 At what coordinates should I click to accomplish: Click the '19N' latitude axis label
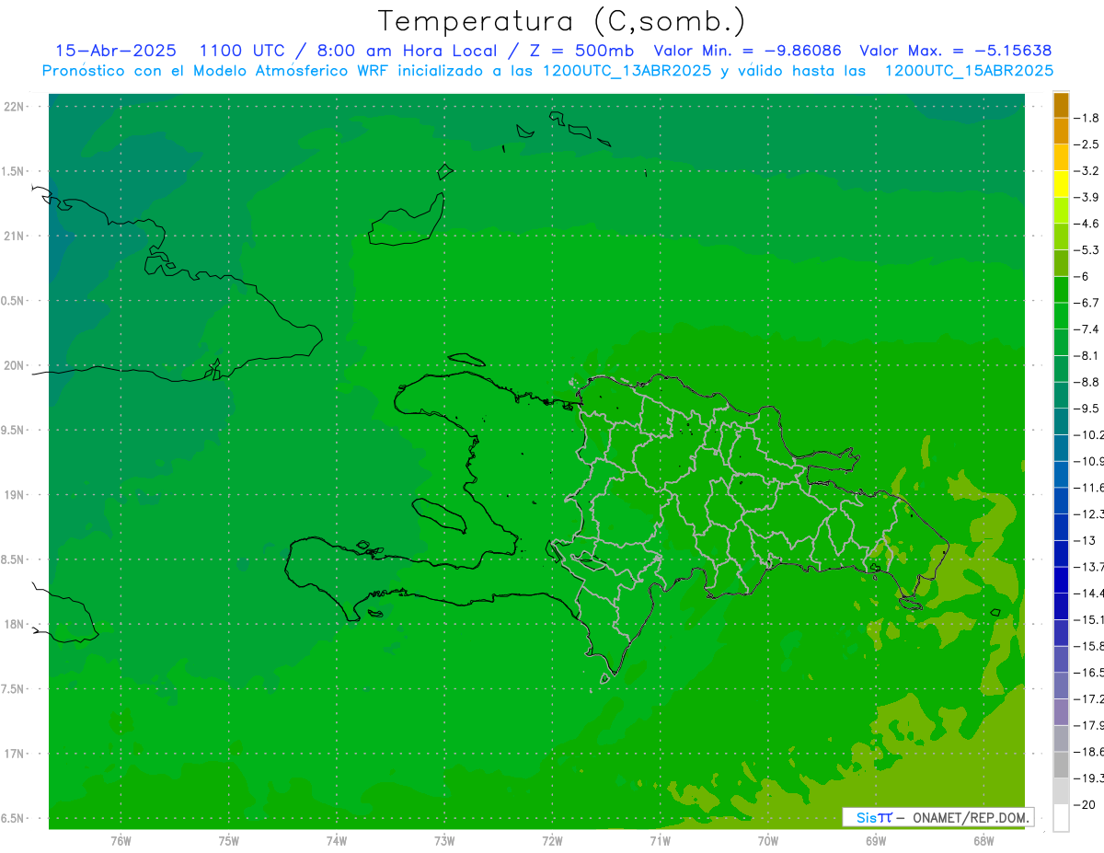click(x=14, y=495)
